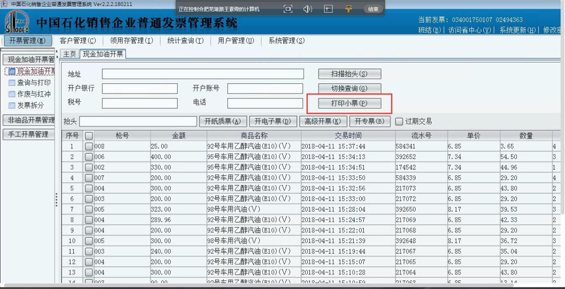Click the fullscreen icon in remote-control bar
This screenshot has height=289, width=565.
tap(288, 9)
